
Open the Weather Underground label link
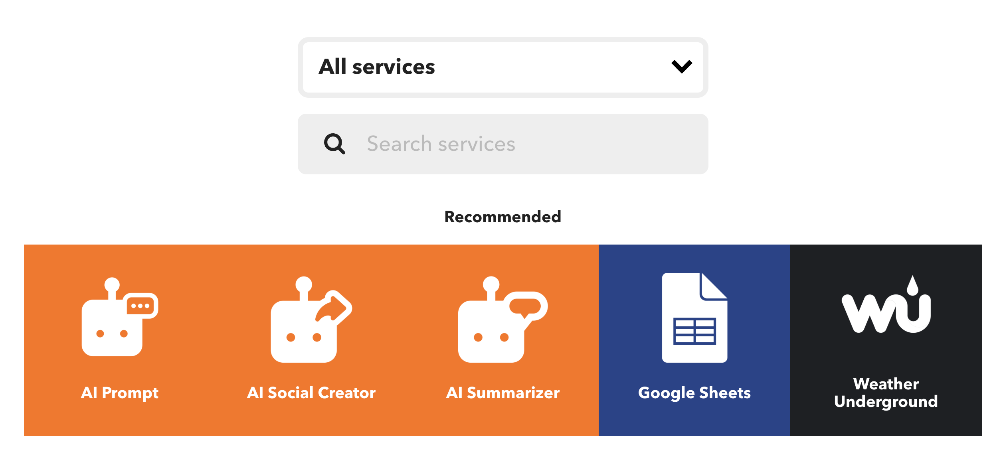coord(886,393)
